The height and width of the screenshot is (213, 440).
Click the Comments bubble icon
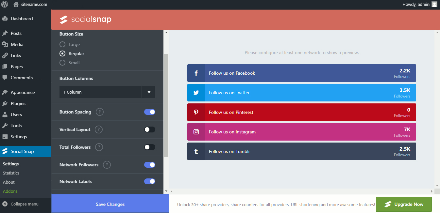pos(5,78)
